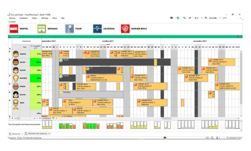Click OLIVIA's grey Formation bar
Image resolution: width=251 pixels, height=151 pixels.
pyautogui.click(x=91, y=94)
